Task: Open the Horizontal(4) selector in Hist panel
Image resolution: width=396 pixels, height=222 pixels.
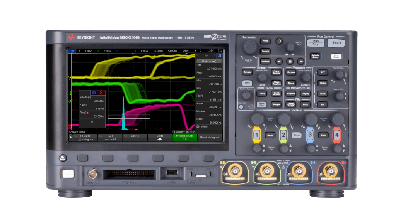Action: pyautogui.click(x=209, y=61)
